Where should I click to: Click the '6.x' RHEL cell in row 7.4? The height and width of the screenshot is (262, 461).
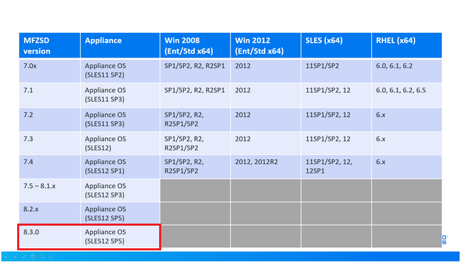407,167
